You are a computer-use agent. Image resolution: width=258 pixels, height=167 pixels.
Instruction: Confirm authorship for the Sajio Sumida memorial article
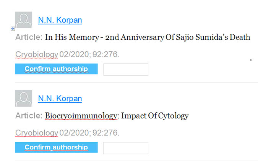pos(56,69)
